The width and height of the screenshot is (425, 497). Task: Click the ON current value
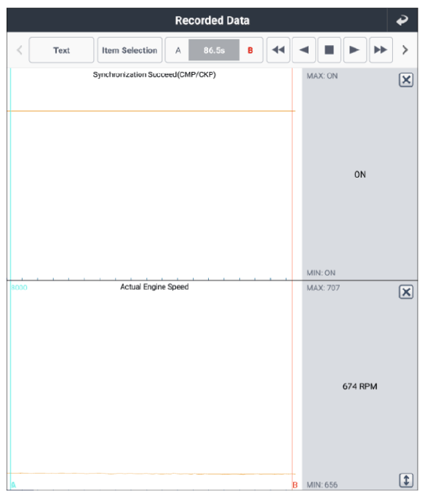(x=360, y=175)
